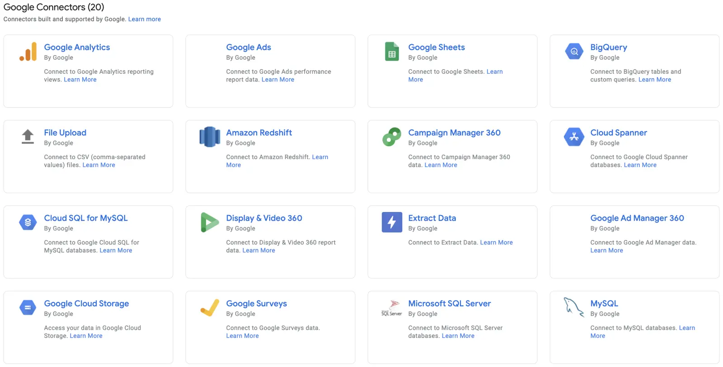Click the Google Connectors (20) heading
The width and height of the screenshot is (723, 367).
[x=54, y=7]
